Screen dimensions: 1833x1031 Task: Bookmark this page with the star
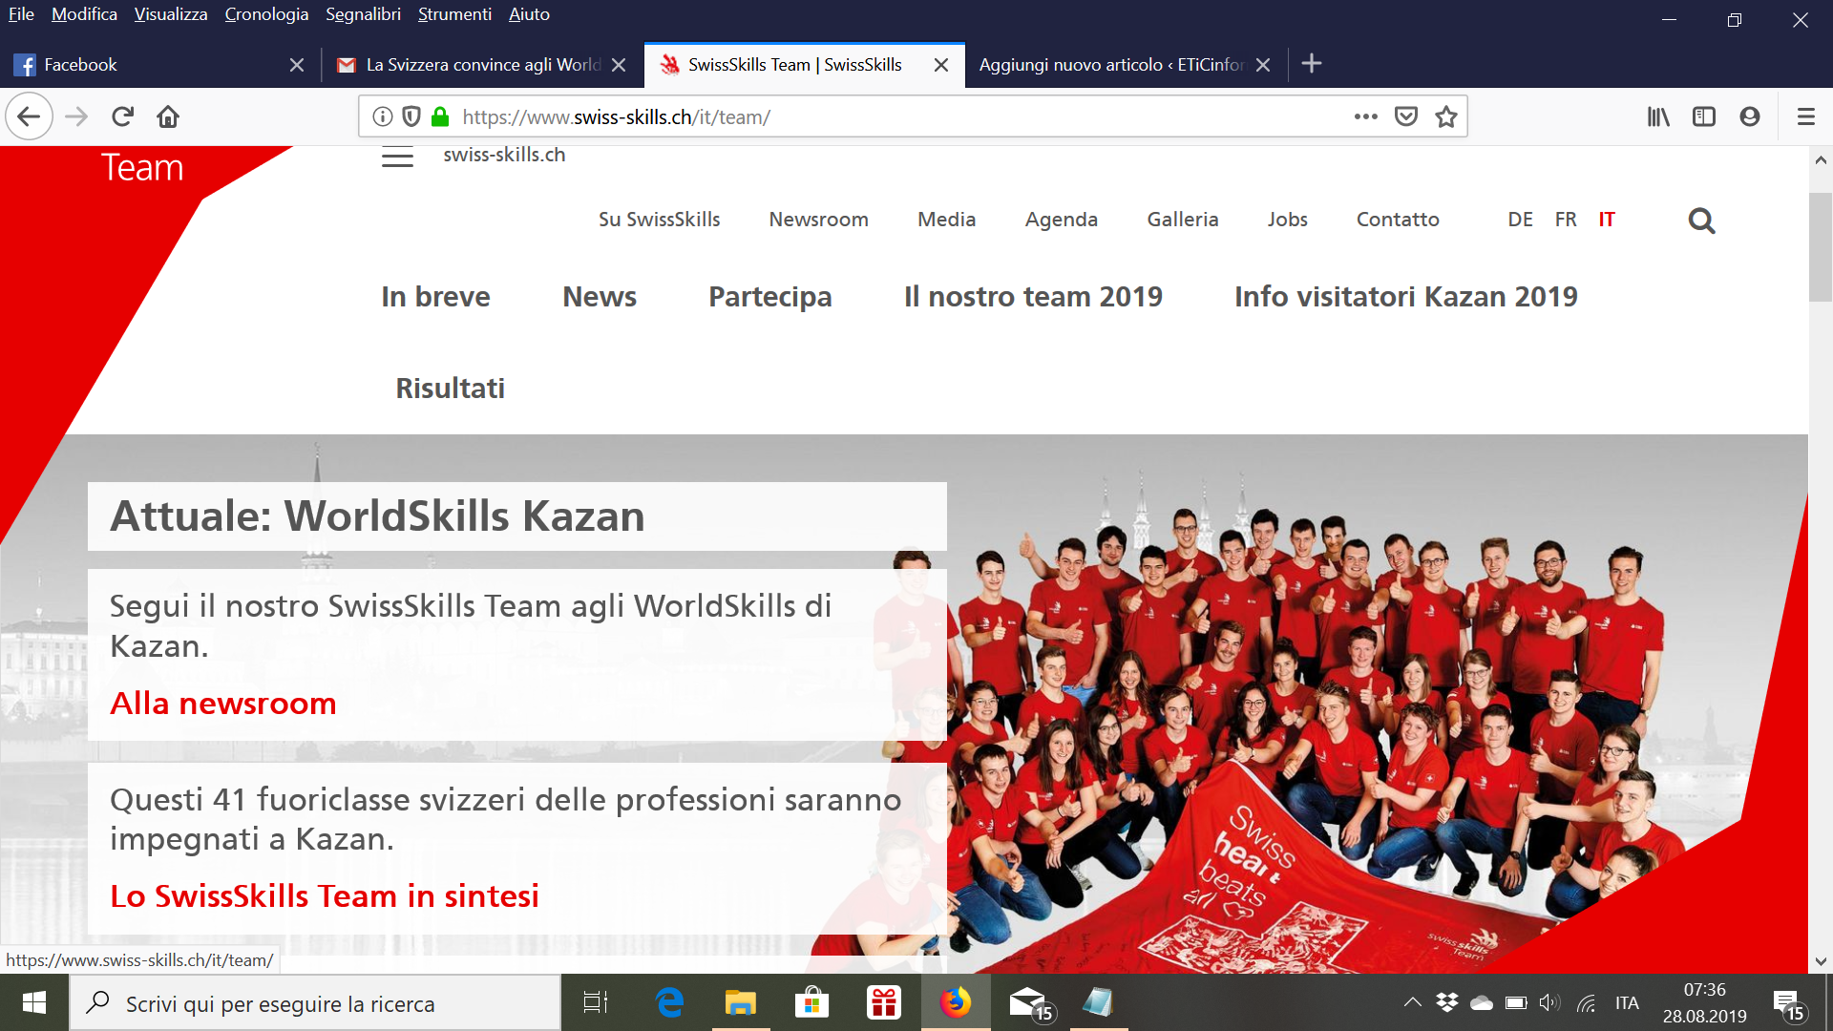point(1446,116)
